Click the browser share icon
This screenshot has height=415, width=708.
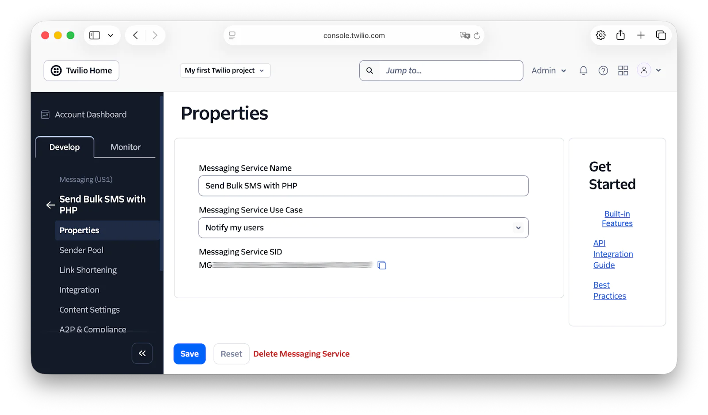tap(620, 35)
